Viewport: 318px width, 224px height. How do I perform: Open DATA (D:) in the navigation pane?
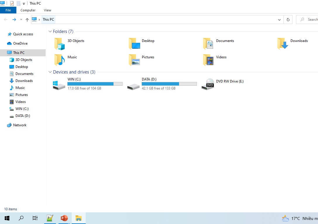pyautogui.click(x=23, y=116)
